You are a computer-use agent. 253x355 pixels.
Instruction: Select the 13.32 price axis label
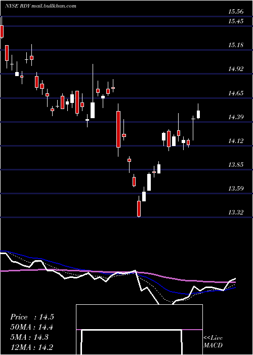236,212
